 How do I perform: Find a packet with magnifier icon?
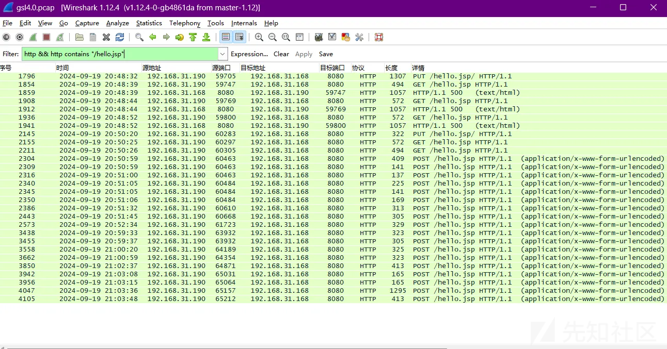coord(139,37)
